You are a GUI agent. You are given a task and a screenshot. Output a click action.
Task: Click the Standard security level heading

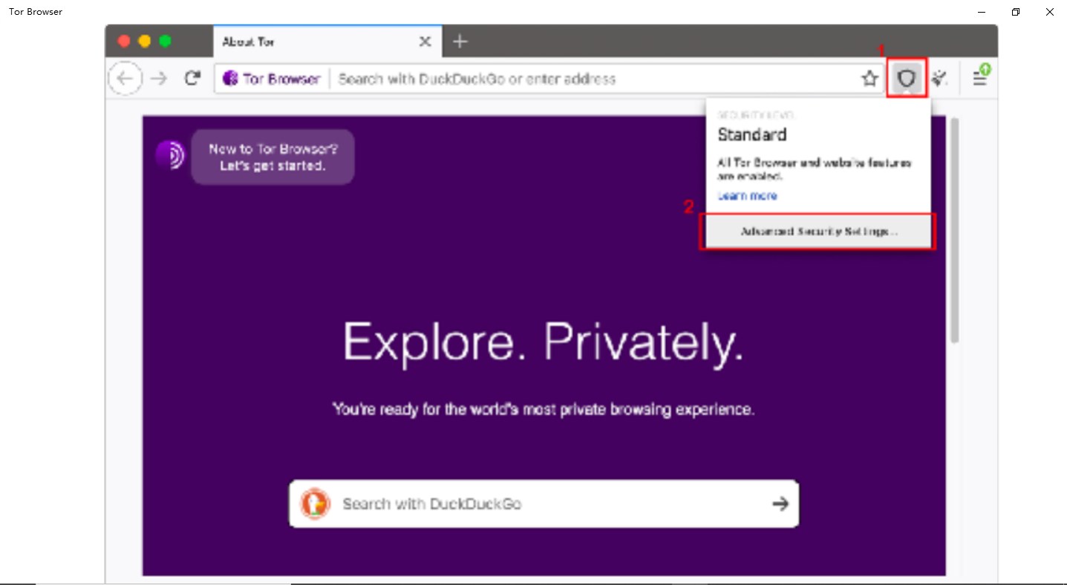click(751, 135)
